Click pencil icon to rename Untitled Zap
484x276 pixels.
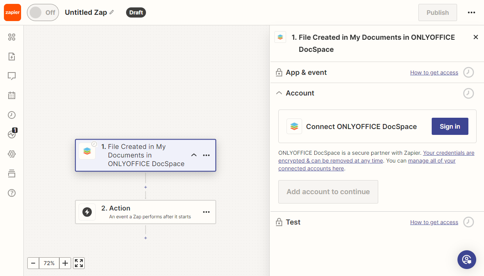tap(112, 12)
